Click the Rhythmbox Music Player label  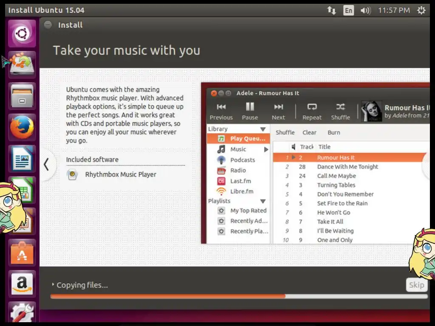click(x=121, y=174)
